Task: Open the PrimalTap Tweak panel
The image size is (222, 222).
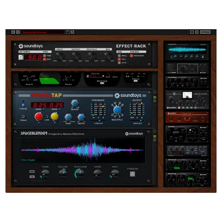Action: pyautogui.click(x=23, y=117)
